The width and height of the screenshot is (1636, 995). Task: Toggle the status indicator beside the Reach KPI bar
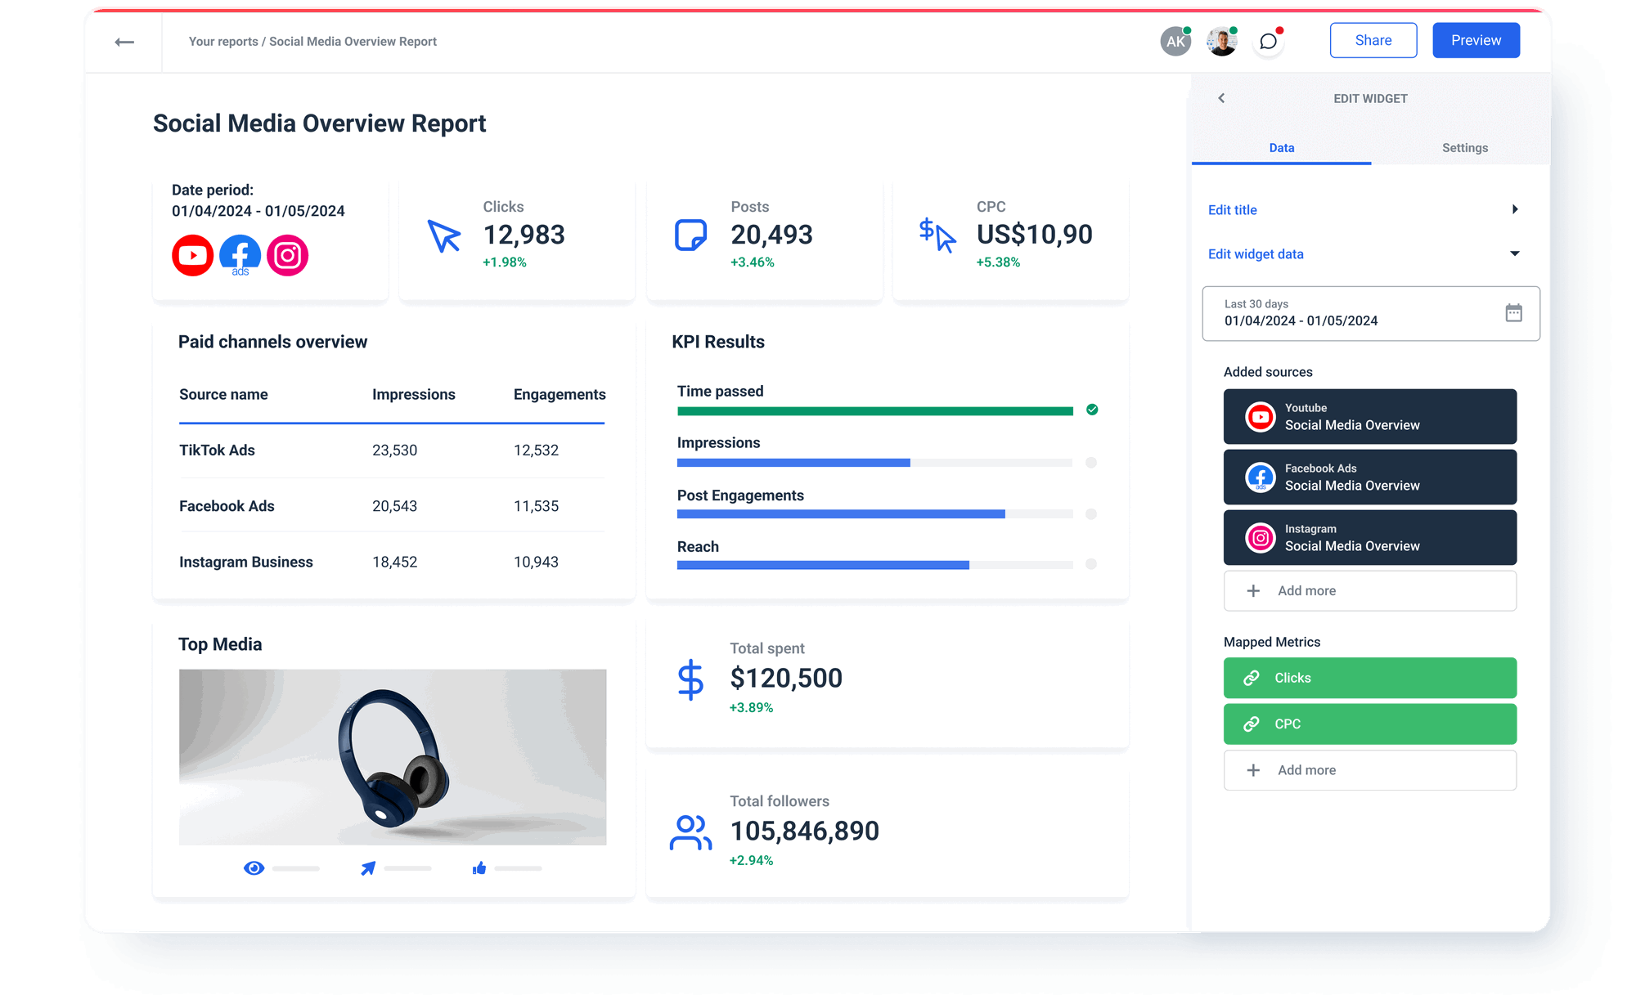(1091, 564)
